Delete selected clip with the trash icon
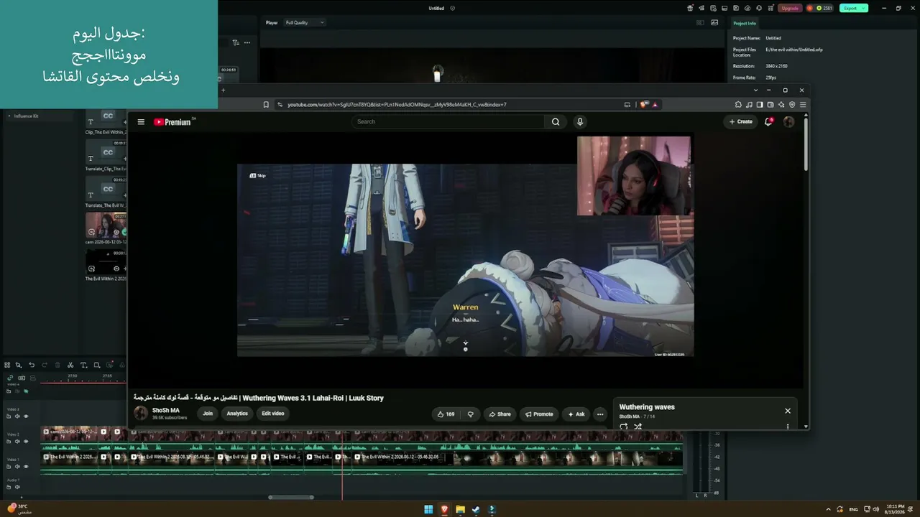 pos(57,365)
